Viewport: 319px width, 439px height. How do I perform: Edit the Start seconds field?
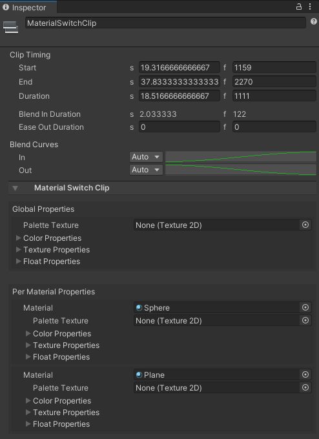[x=180, y=68]
